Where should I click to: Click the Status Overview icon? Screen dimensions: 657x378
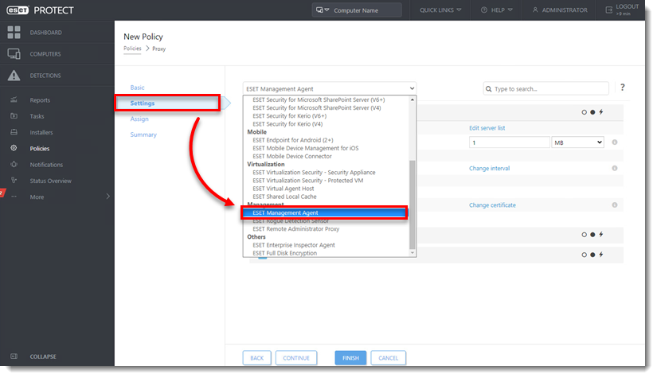(x=14, y=181)
